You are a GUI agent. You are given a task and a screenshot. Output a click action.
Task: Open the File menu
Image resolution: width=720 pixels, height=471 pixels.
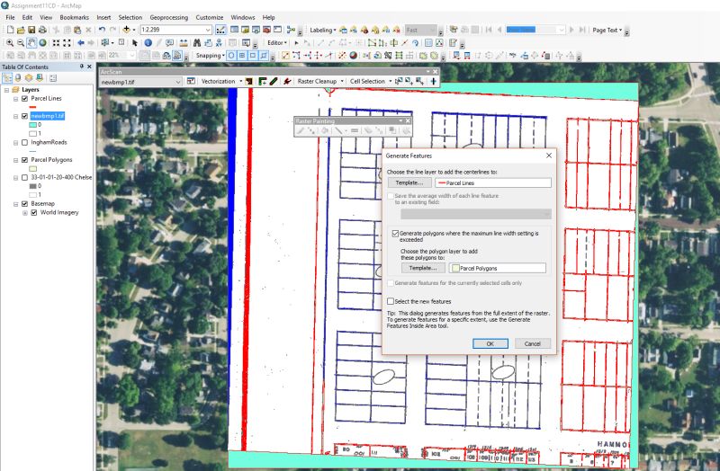pyautogui.click(x=10, y=17)
